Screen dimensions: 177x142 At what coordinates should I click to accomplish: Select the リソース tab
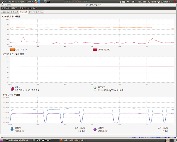pos(24,12)
